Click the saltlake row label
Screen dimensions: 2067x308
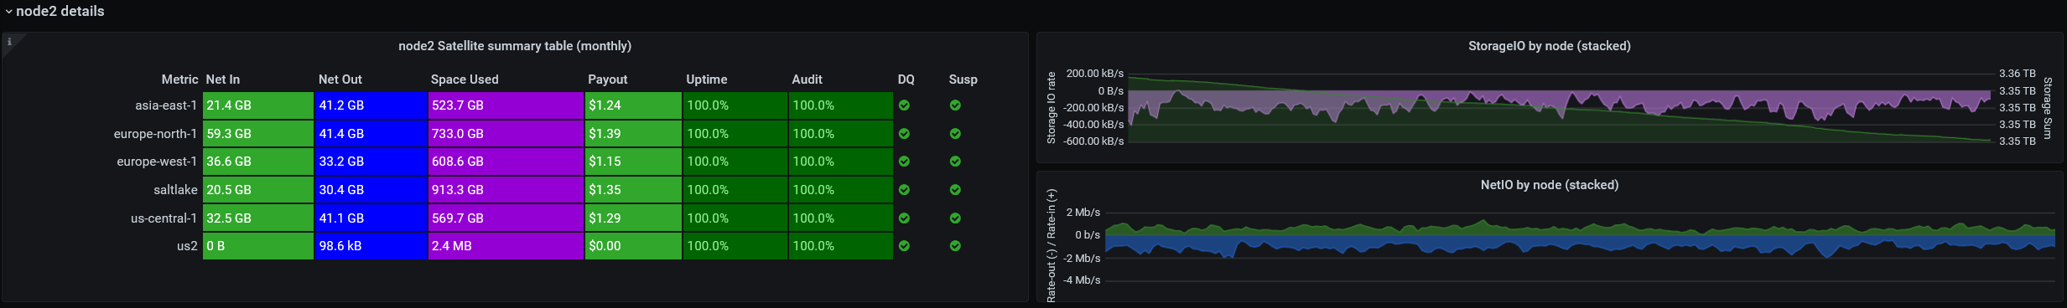(x=175, y=190)
